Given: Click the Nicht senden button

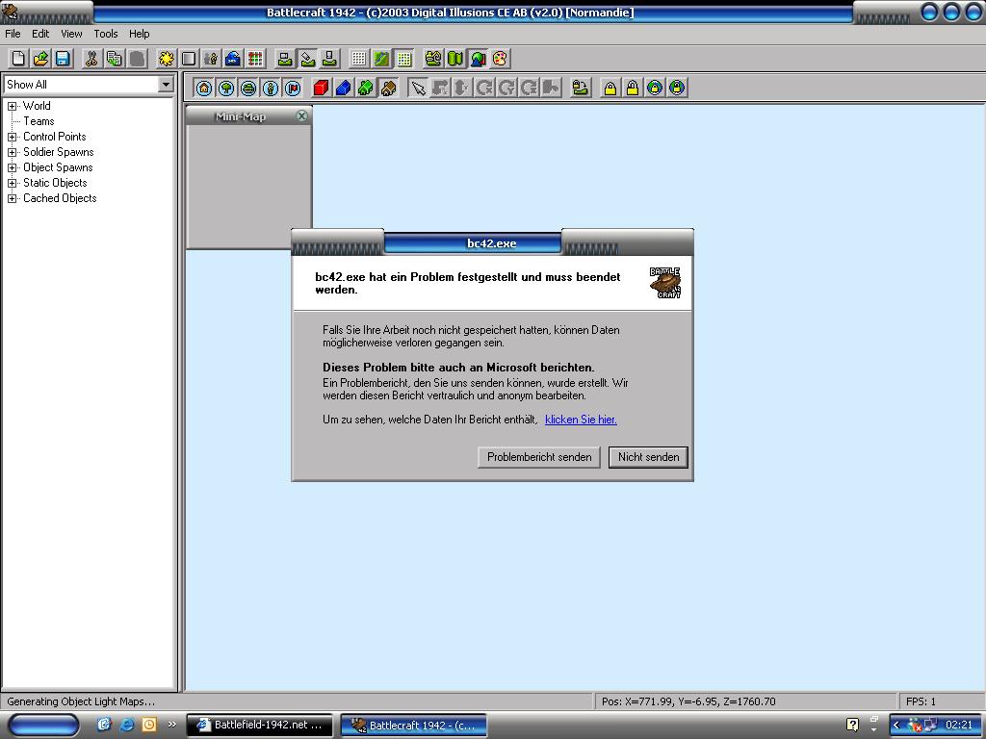Looking at the screenshot, I should (648, 457).
